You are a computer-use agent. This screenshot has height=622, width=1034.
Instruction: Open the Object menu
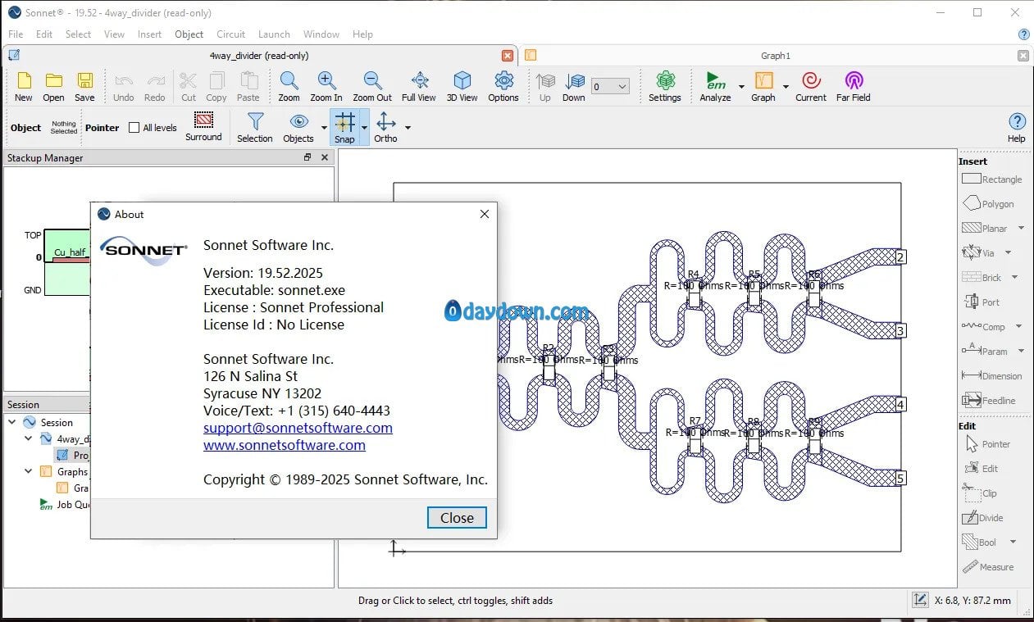coord(189,34)
